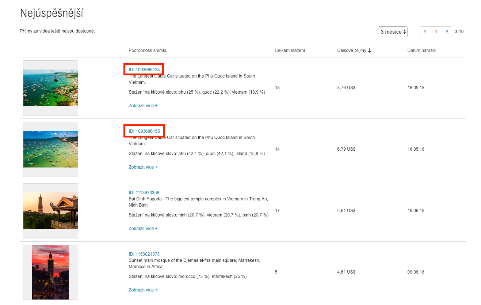Open image ID: 1113970358 link
The height and width of the screenshot is (305, 481).
tap(144, 193)
